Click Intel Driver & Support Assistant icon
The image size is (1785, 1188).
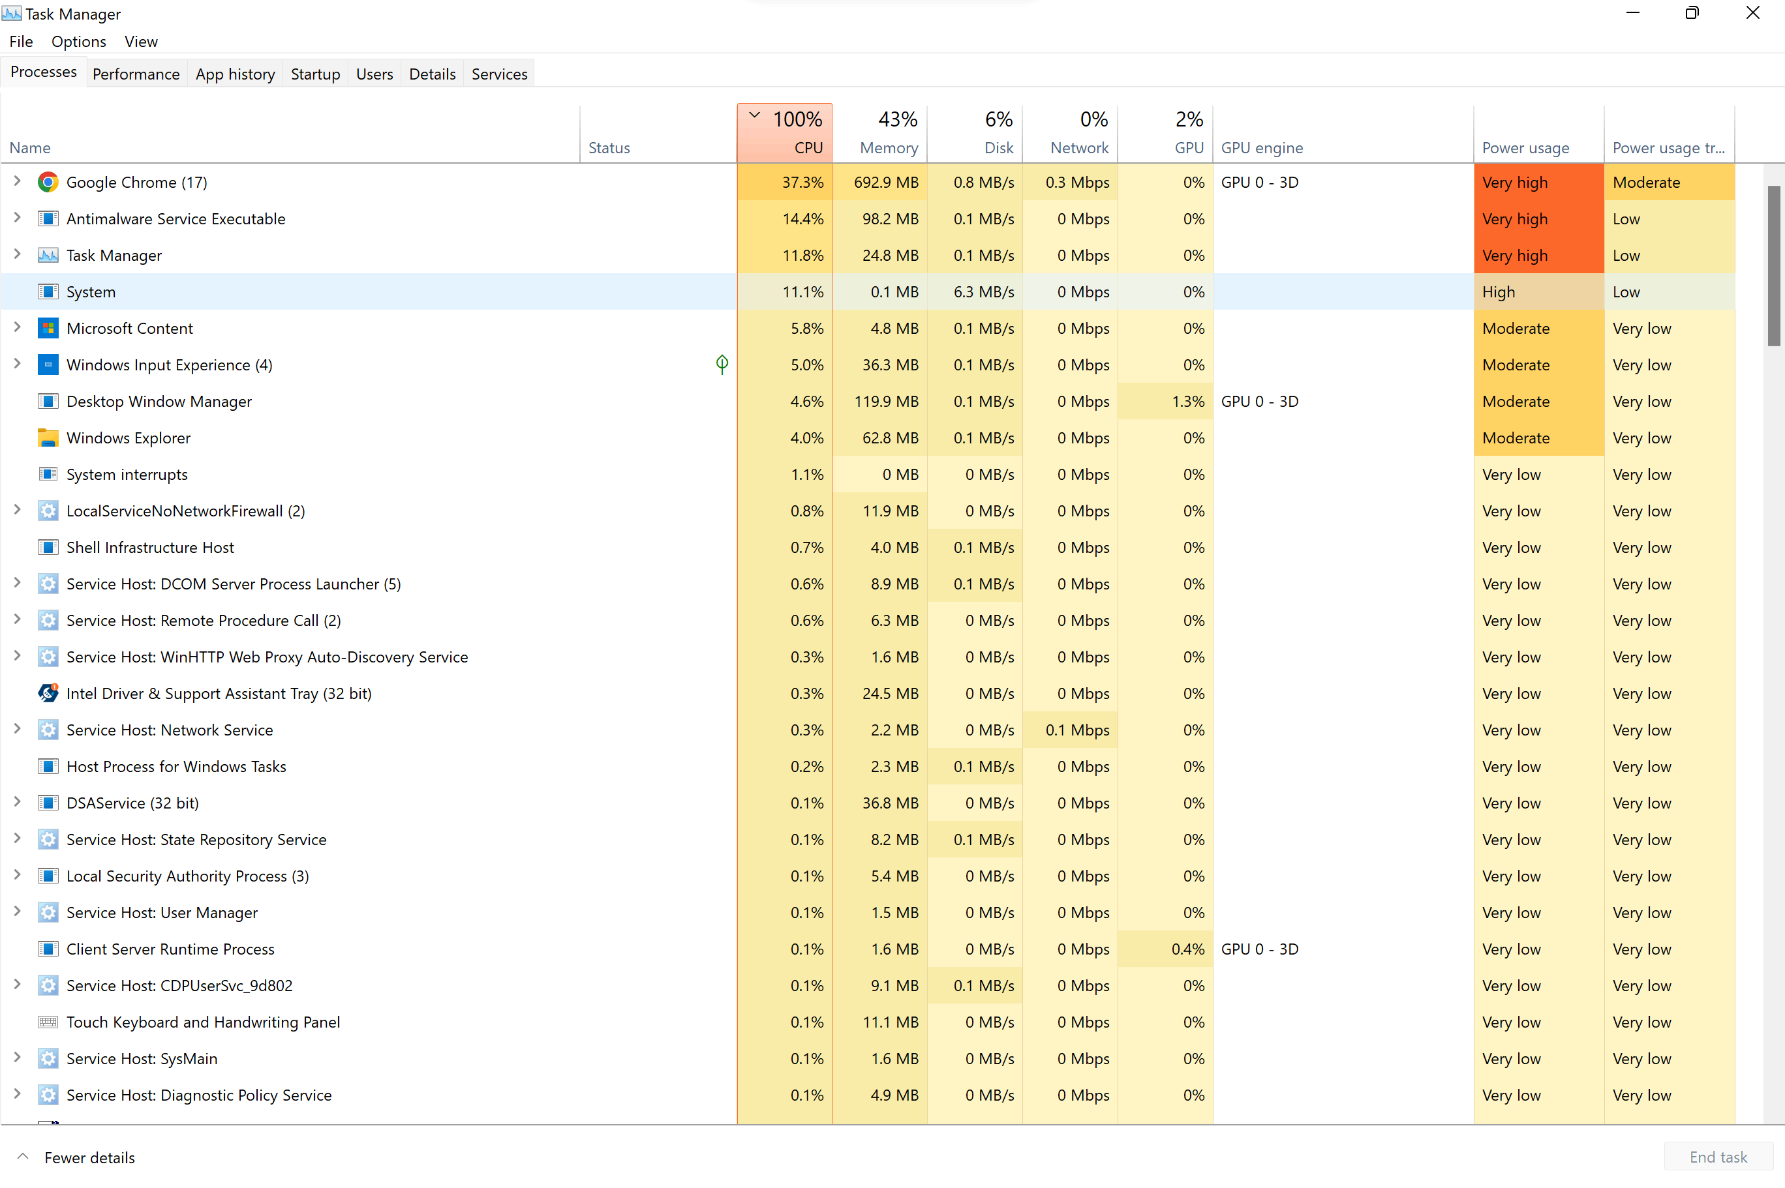click(x=48, y=693)
